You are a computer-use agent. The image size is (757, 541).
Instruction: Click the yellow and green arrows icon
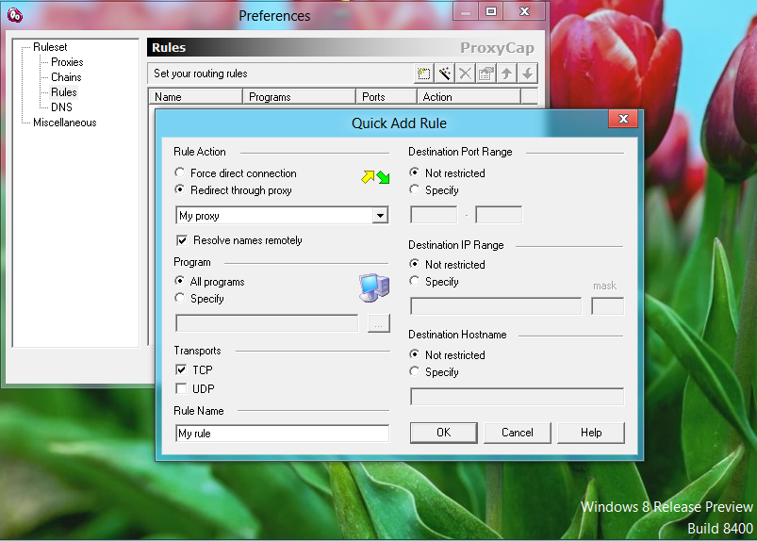[x=375, y=177]
